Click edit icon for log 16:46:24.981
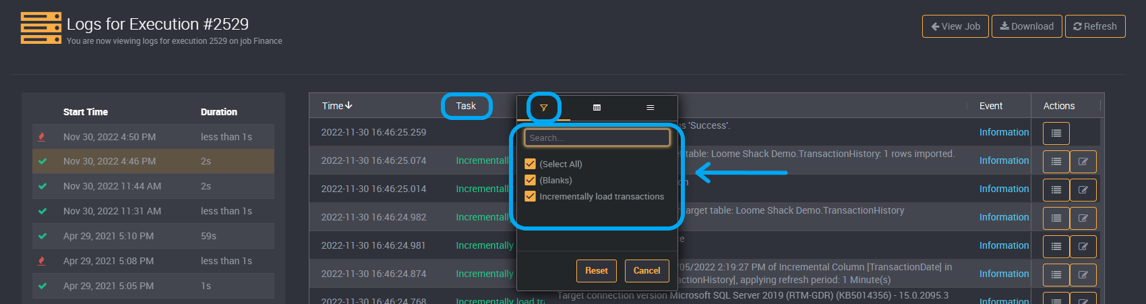 pyautogui.click(x=1083, y=247)
